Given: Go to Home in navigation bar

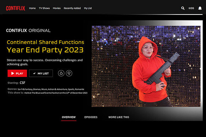Looking at the screenshot, I should click(x=32, y=8).
